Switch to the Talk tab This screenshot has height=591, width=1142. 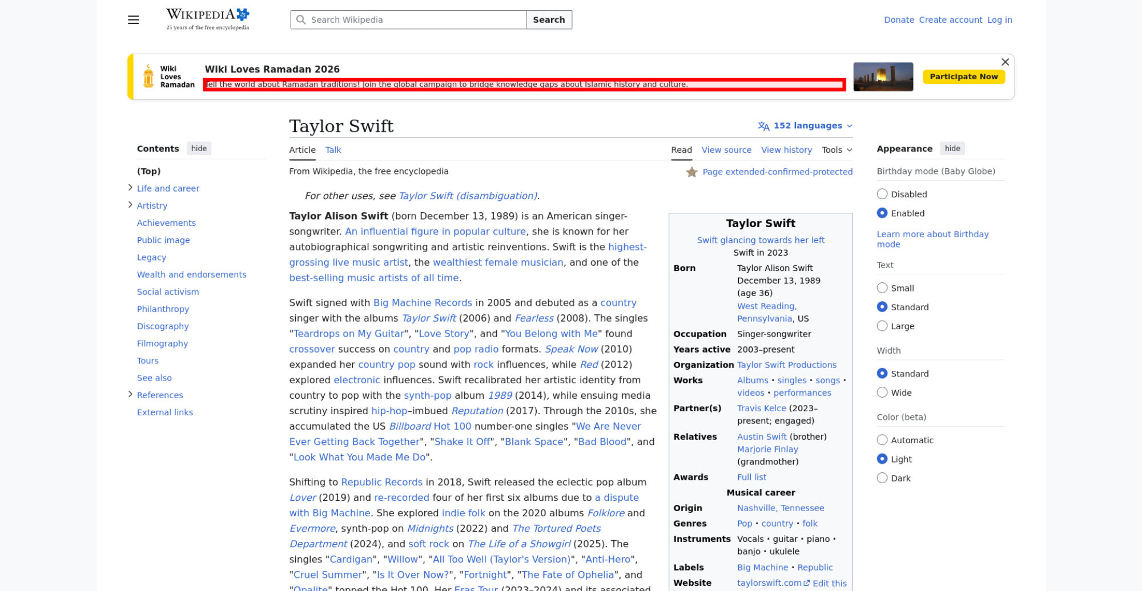tap(333, 150)
